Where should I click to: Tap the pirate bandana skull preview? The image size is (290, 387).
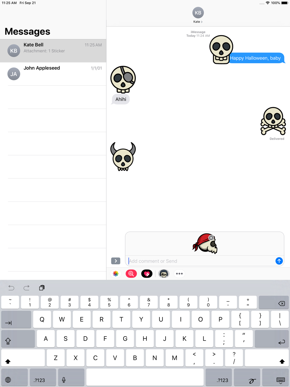pyautogui.click(x=205, y=244)
